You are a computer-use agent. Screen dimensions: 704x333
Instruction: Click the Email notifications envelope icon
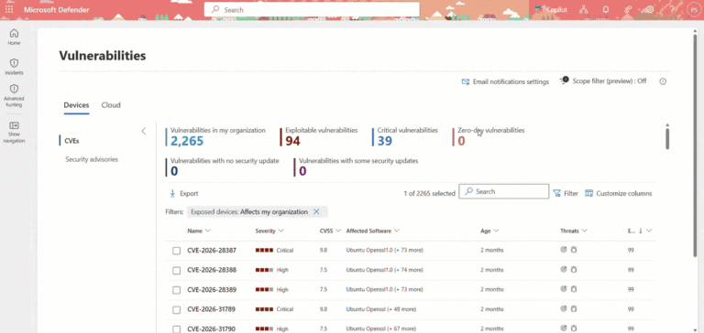pyautogui.click(x=466, y=82)
